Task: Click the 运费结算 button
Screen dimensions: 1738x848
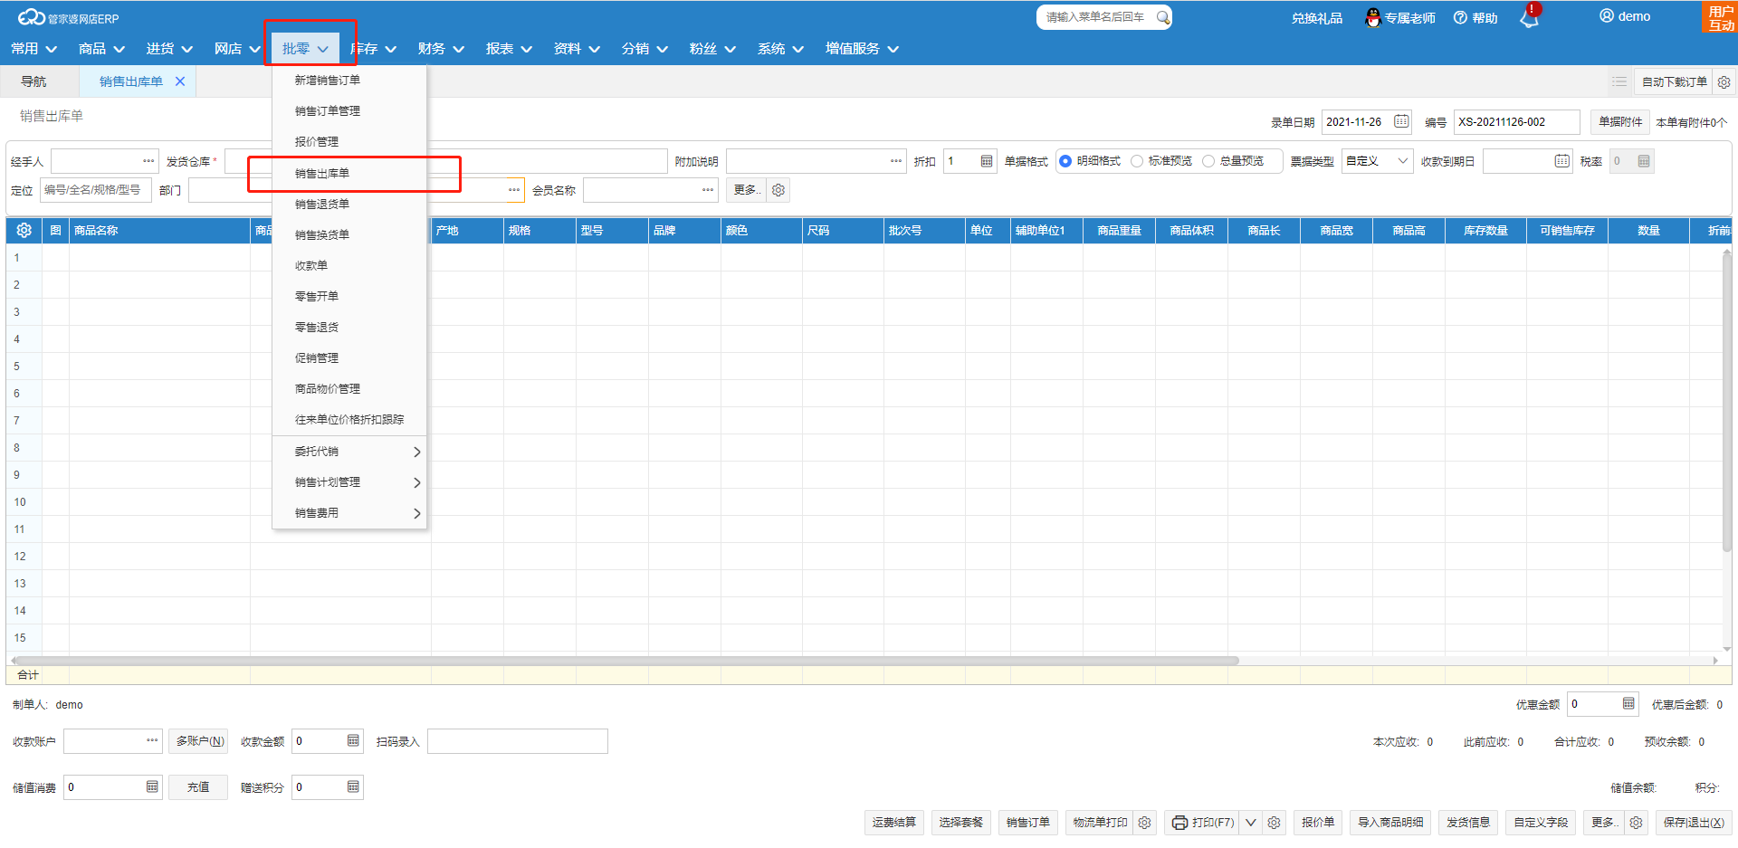Action: [893, 823]
